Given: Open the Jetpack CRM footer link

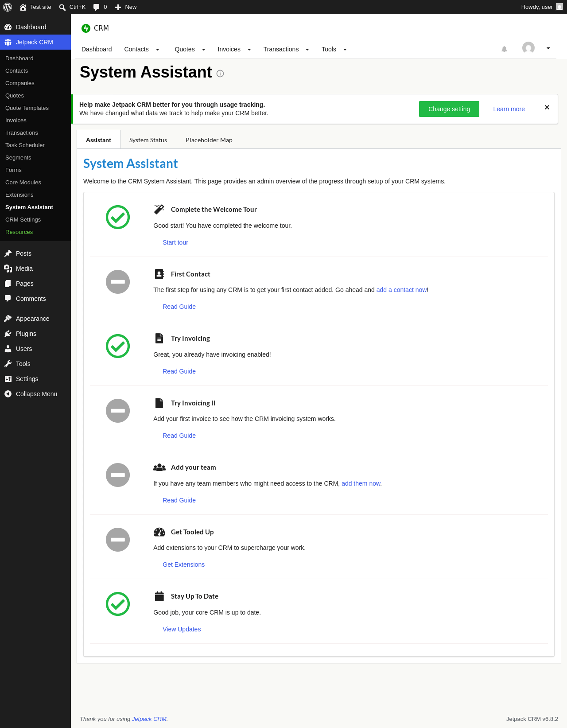Looking at the screenshot, I should 149,719.
